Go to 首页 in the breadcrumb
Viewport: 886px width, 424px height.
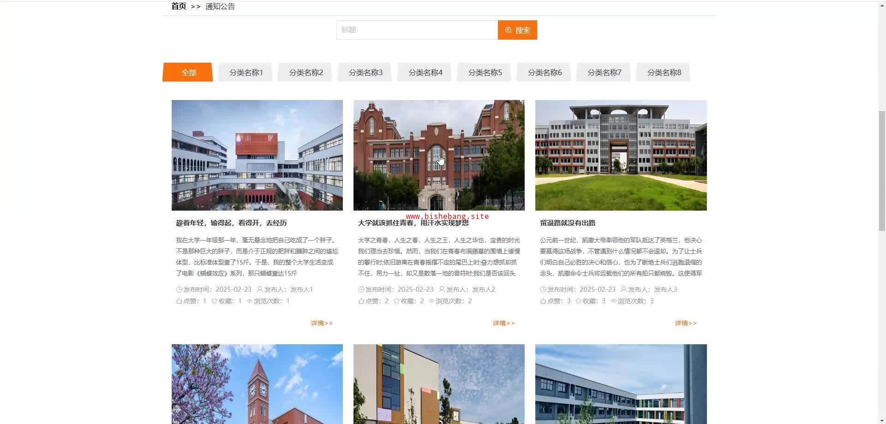pos(179,6)
